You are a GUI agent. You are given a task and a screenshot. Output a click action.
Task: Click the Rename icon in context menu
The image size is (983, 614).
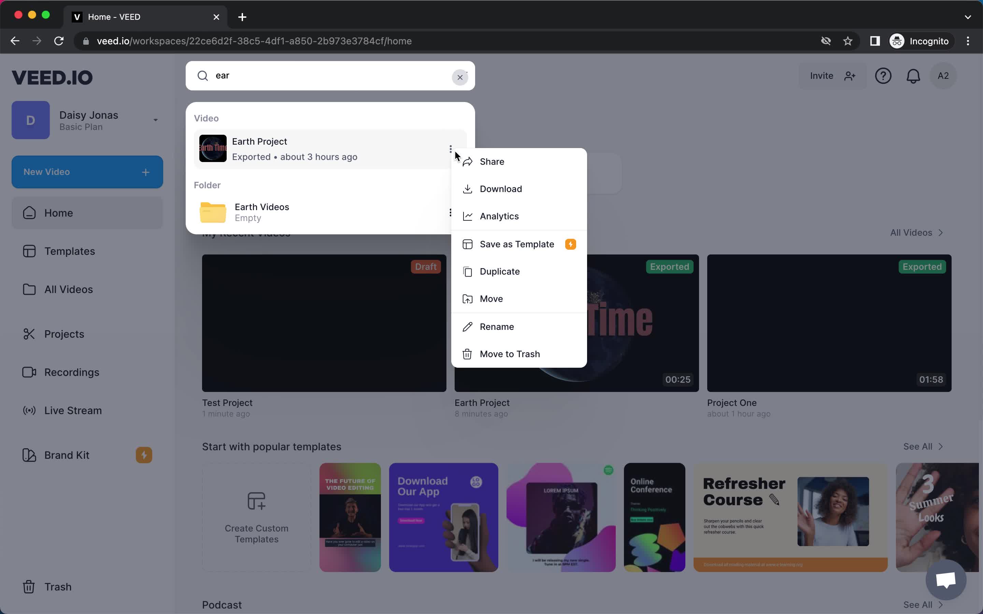[x=467, y=326]
